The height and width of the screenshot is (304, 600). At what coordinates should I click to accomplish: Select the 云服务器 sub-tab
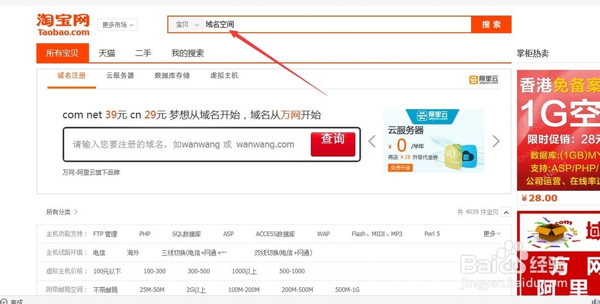coord(120,75)
